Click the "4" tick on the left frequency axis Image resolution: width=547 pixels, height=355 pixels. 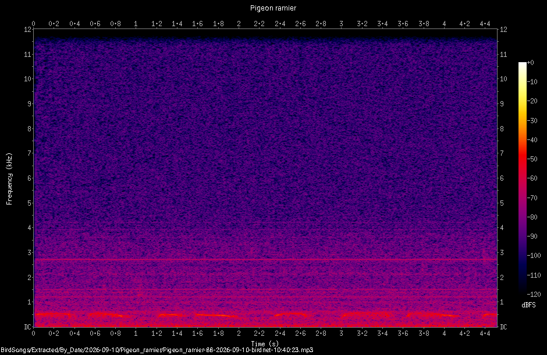click(29, 228)
